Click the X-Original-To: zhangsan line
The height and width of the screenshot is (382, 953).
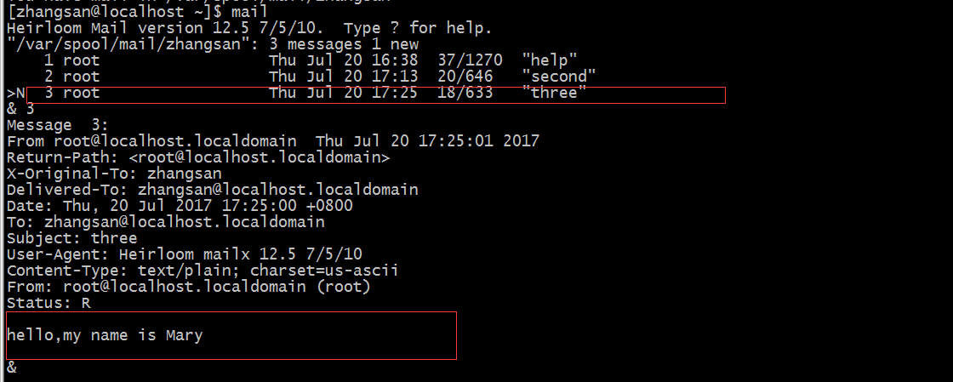(114, 174)
